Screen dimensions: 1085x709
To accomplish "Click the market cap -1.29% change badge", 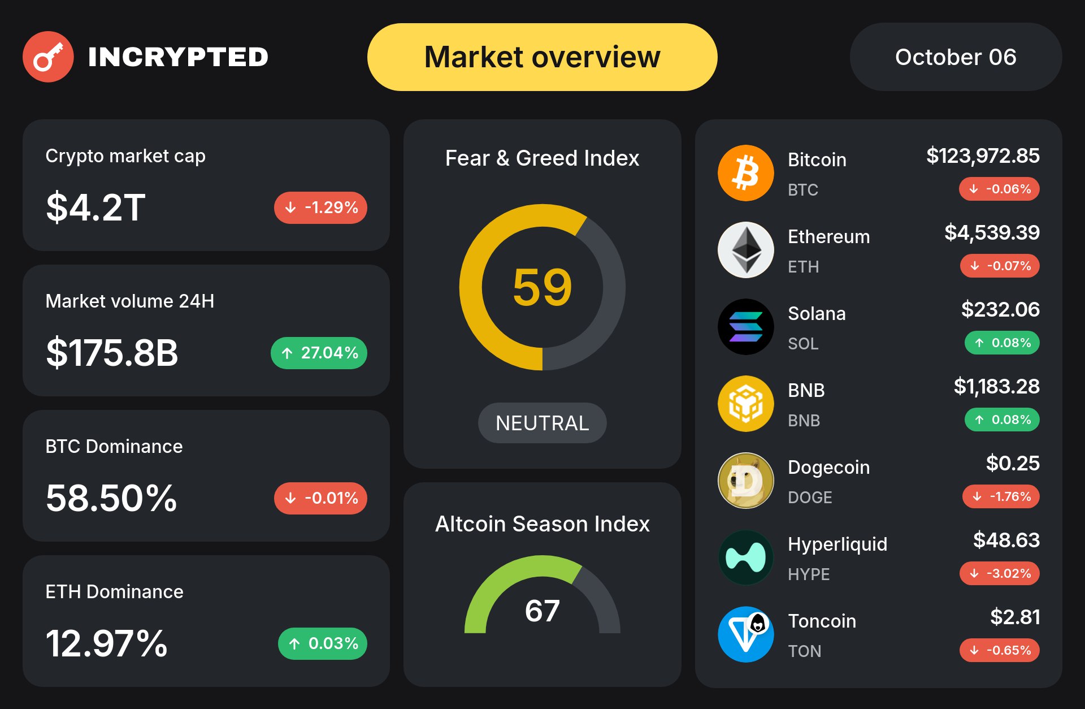I will [x=320, y=207].
